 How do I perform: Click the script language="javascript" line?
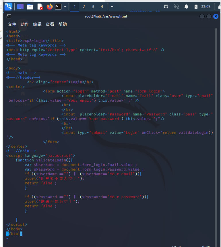41,156
